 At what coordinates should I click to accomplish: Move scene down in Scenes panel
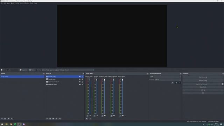12,119
